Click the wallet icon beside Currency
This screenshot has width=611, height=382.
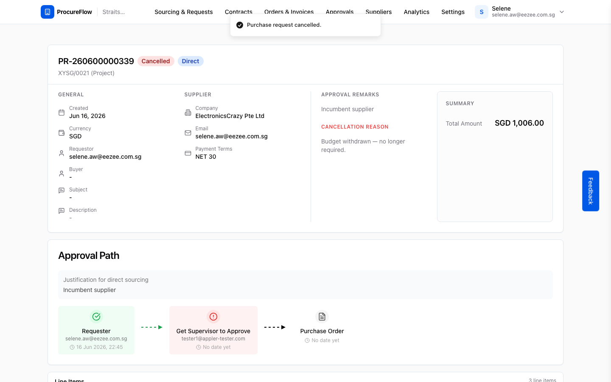pyautogui.click(x=62, y=133)
